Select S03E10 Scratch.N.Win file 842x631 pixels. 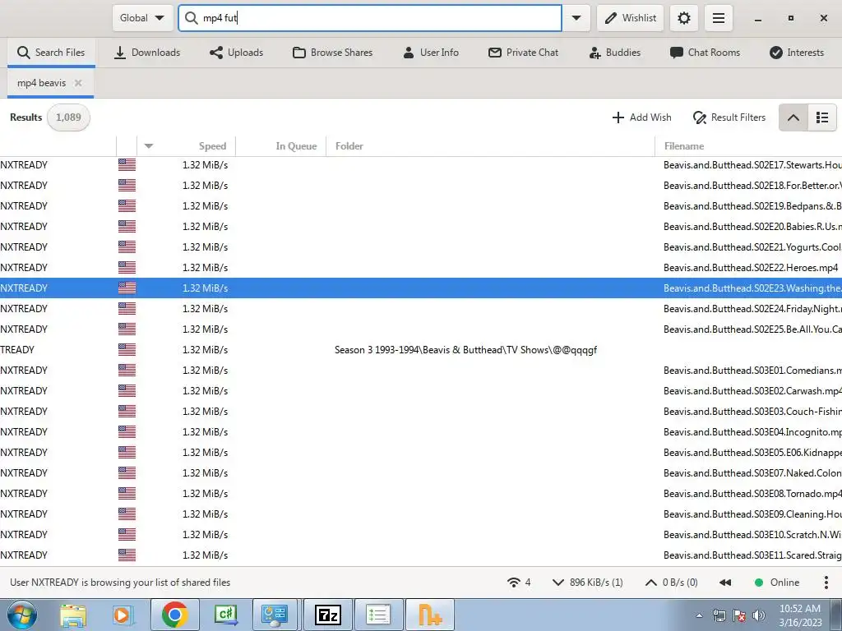point(421,534)
